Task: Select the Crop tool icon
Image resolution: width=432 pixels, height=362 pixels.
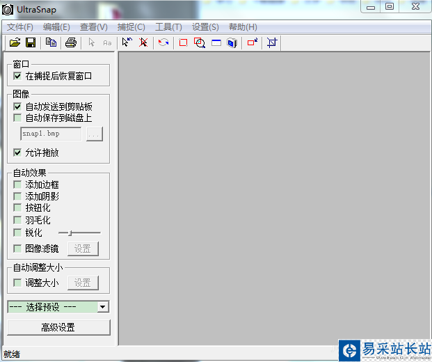Action: [x=272, y=42]
